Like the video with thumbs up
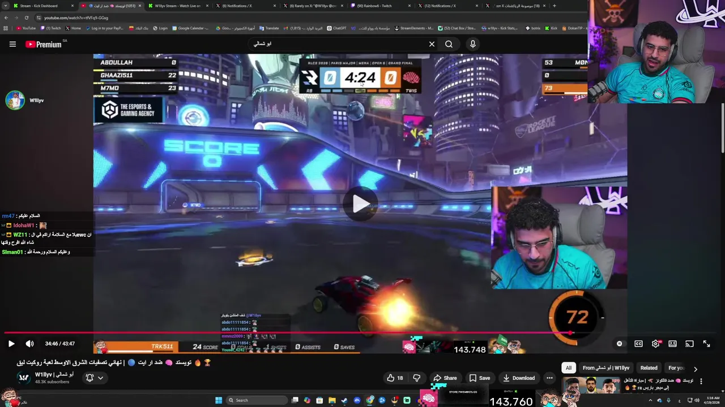 395,378
